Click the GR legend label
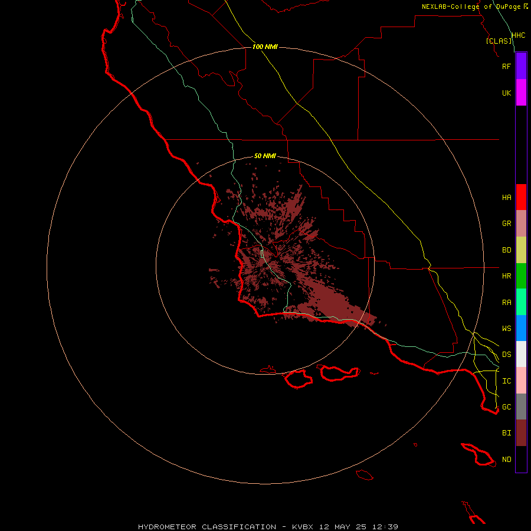531x531 pixels. tap(506, 224)
